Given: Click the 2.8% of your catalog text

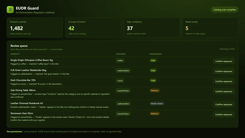Looking at the screenshot, I should (x=77, y=34).
